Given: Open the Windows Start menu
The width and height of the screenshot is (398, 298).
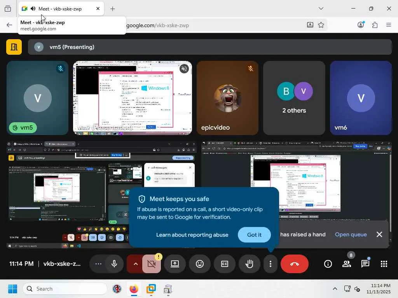Looking at the screenshot, I should click(x=13, y=289).
